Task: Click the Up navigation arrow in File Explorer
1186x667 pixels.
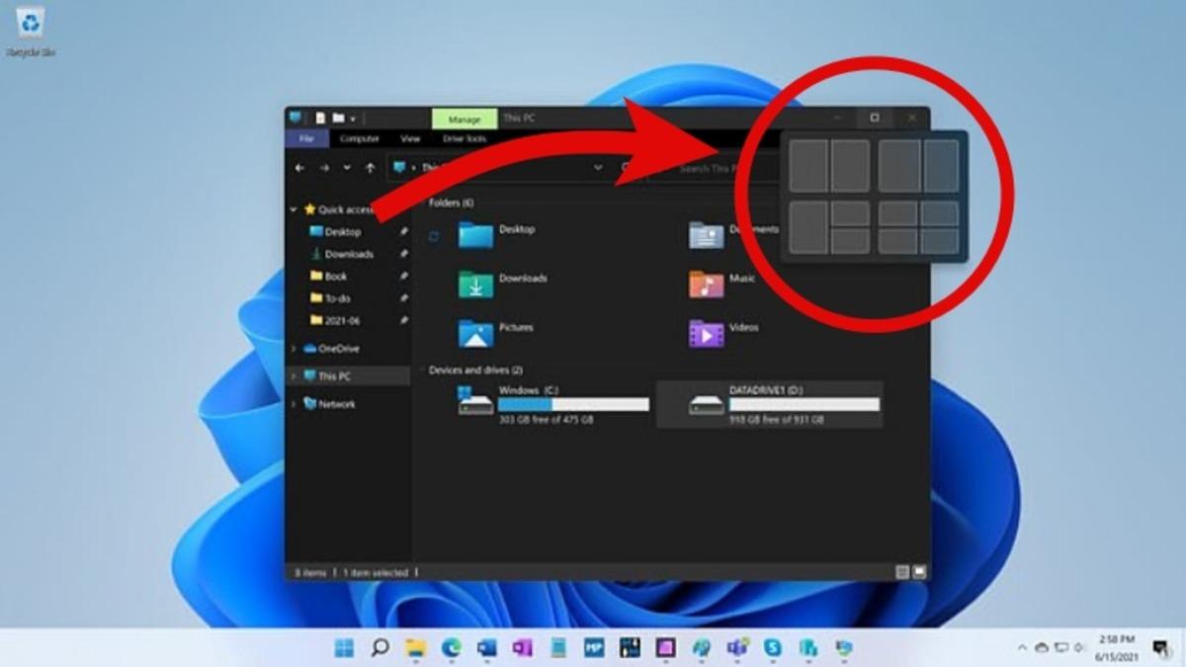Action: [x=370, y=167]
